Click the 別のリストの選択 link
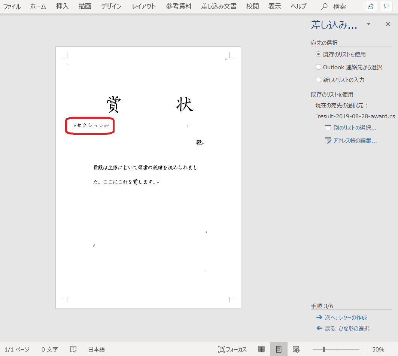398x356 pixels. 355,128
